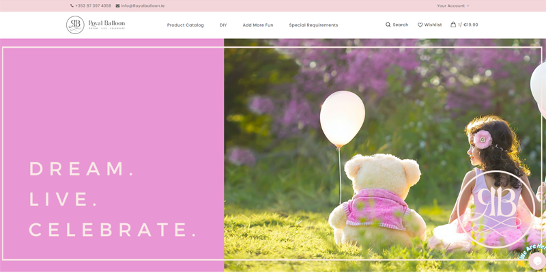Click the chevron beside Your Account
Screen dimensions: 546x273
pos(468,6)
